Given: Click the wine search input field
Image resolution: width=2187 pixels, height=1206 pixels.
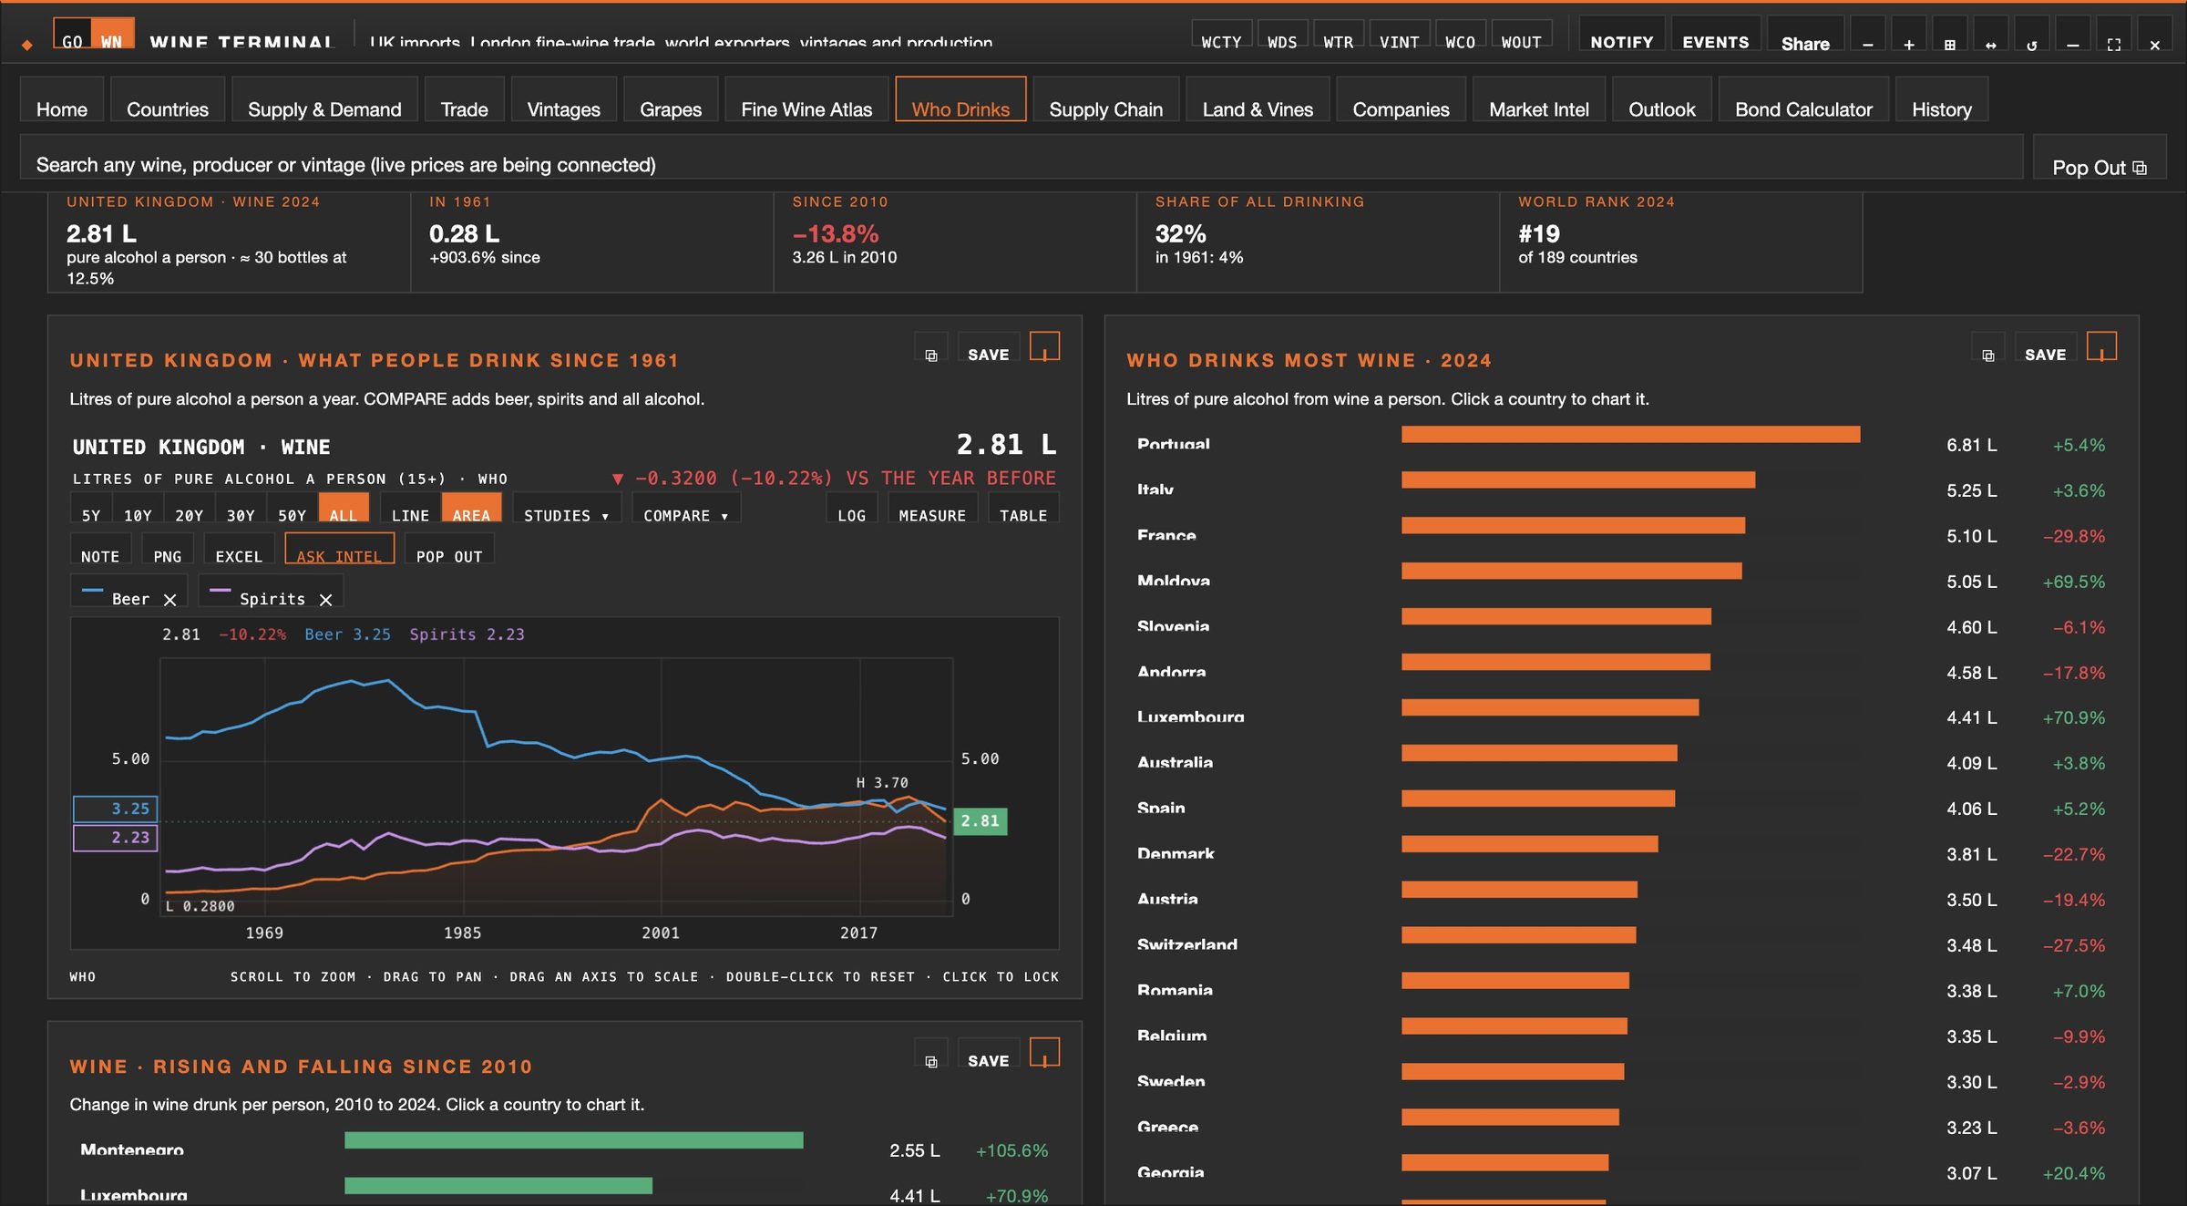Looking at the screenshot, I should click(x=1021, y=164).
